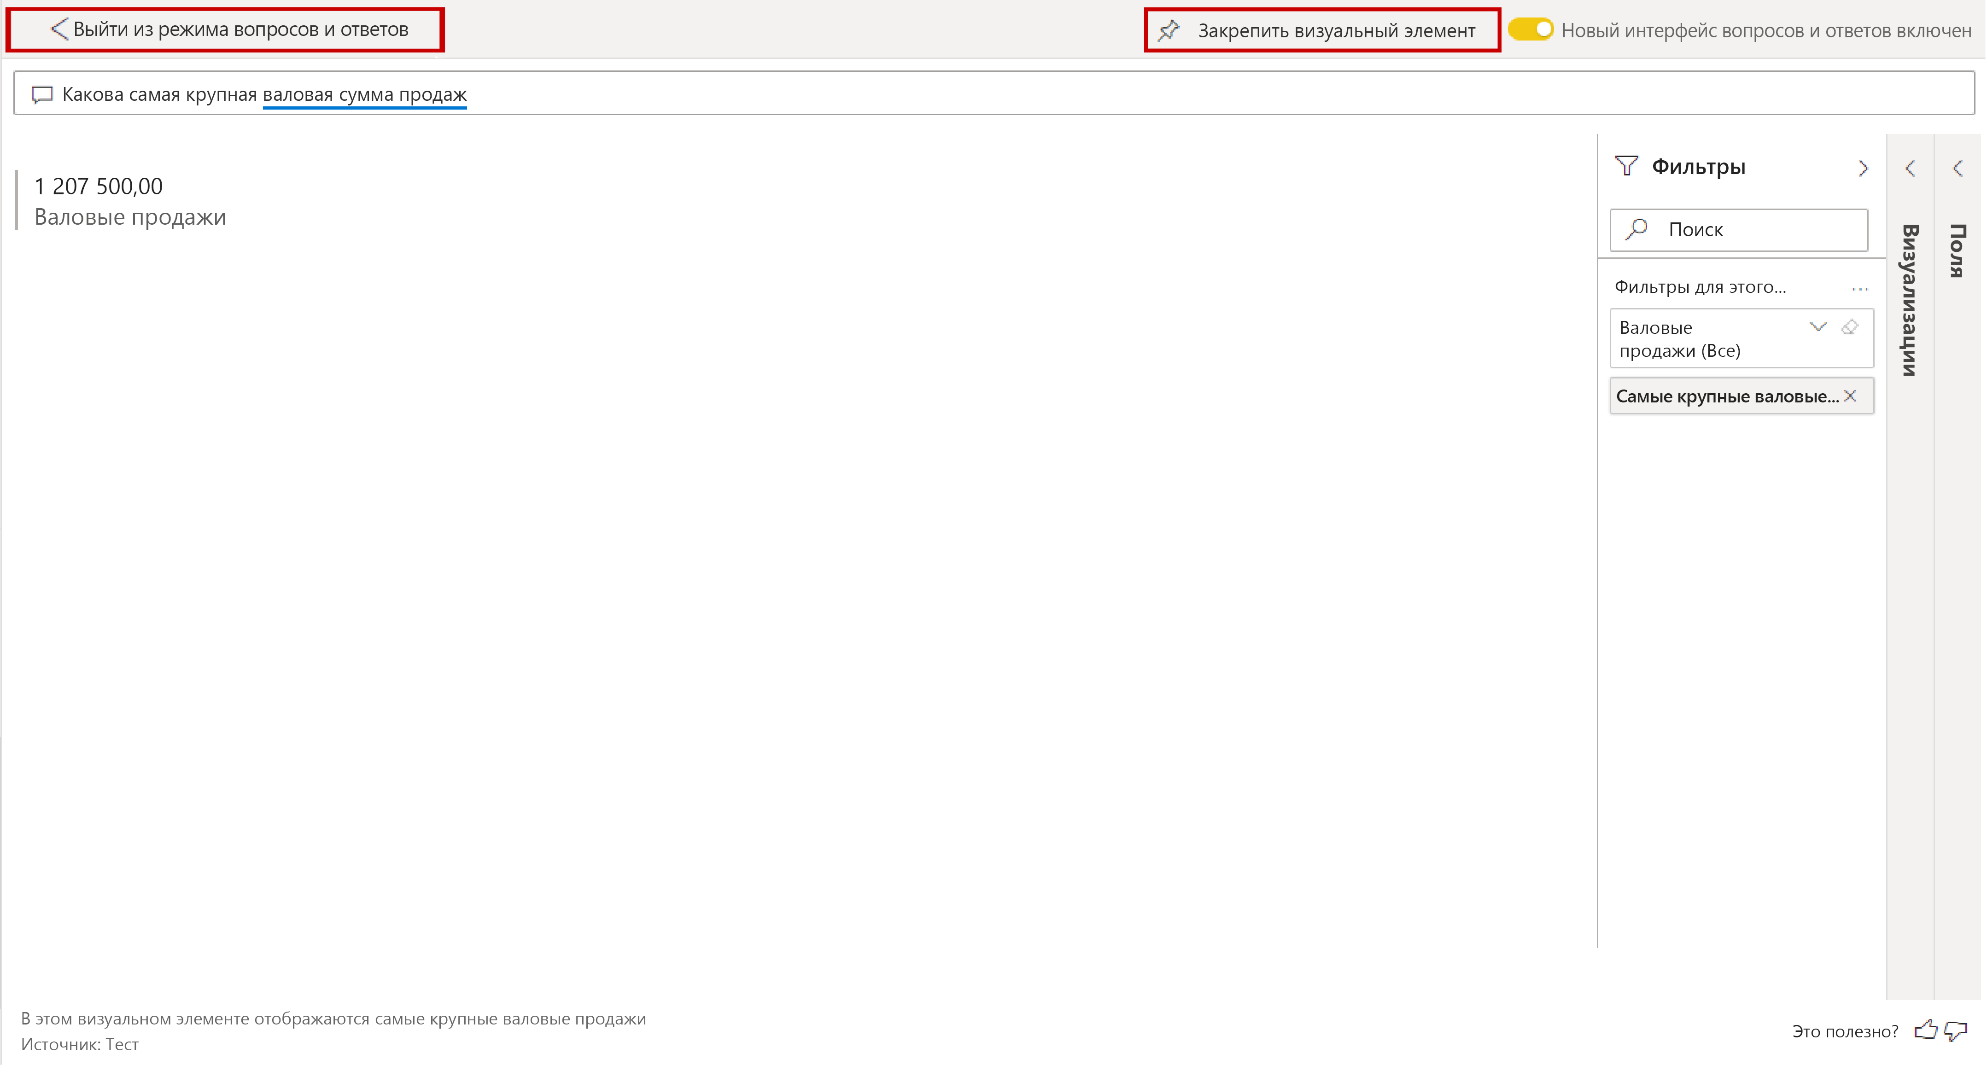Click the Валовые продажи card label
Image resolution: width=1987 pixels, height=1065 pixels.
pos(130,217)
